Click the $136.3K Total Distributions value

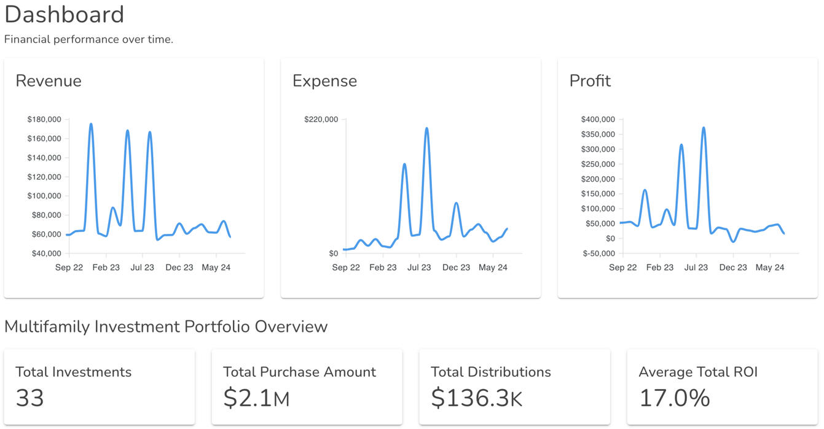click(x=476, y=398)
